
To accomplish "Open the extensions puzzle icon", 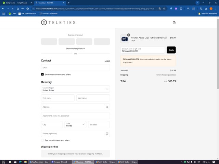I will click(181, 9).
